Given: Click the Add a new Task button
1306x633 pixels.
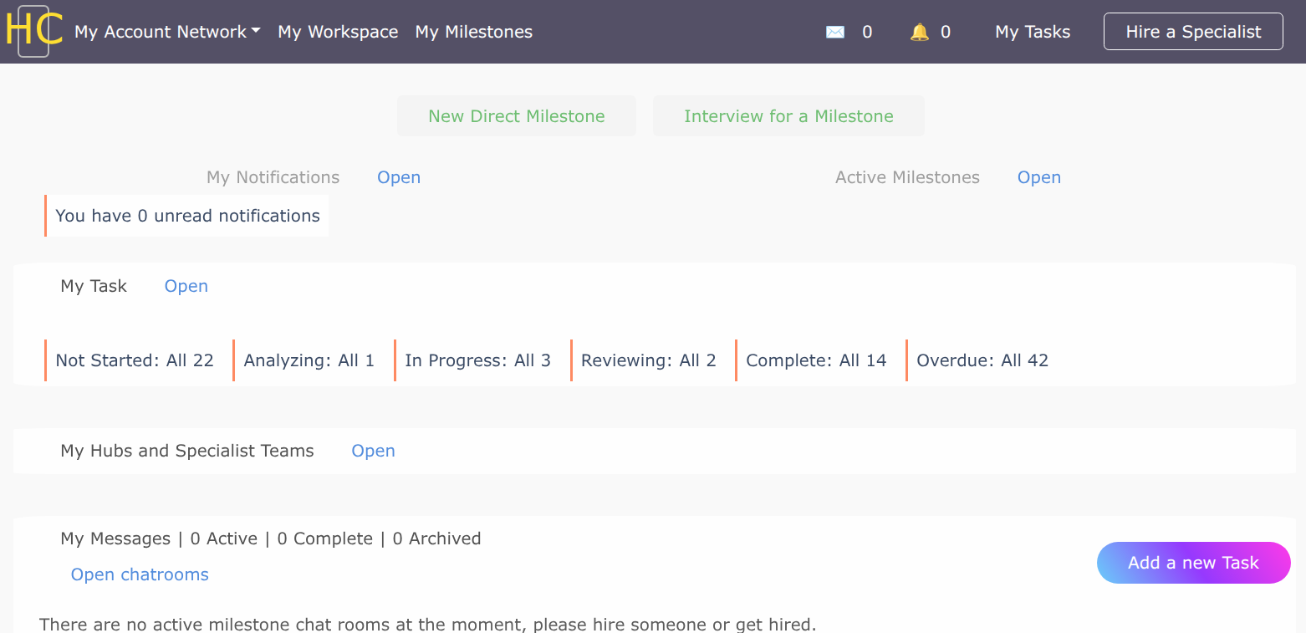Looking at the screenshot, I should tap(1193, 563).
